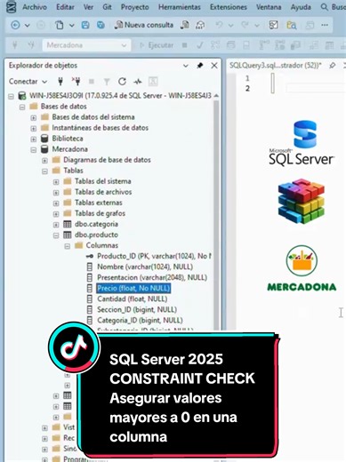Collapse the Columnas folder node
This screenshot has width=346, height=462.
[68, 246]
